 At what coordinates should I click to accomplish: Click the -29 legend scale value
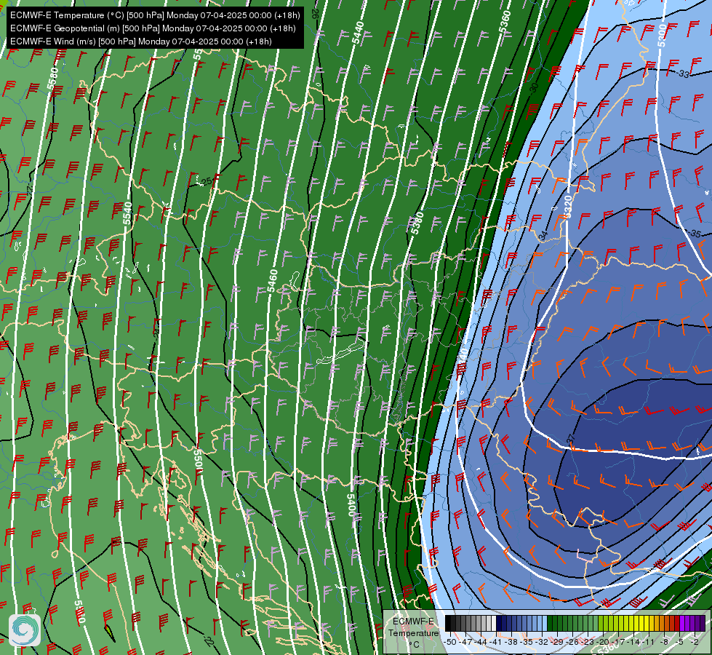556,643
